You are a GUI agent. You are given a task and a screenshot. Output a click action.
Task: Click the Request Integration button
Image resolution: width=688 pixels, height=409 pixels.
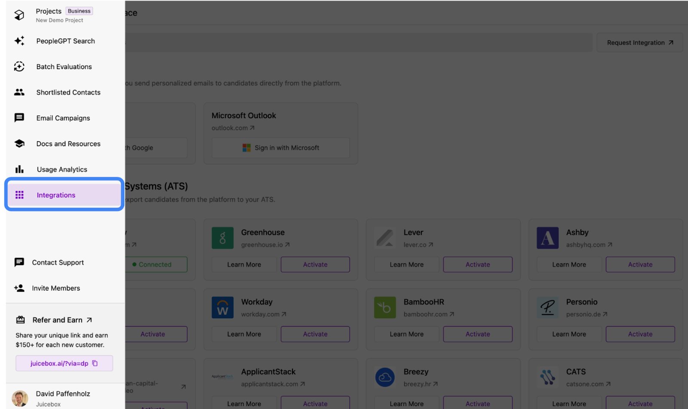(x=639, y=43)
